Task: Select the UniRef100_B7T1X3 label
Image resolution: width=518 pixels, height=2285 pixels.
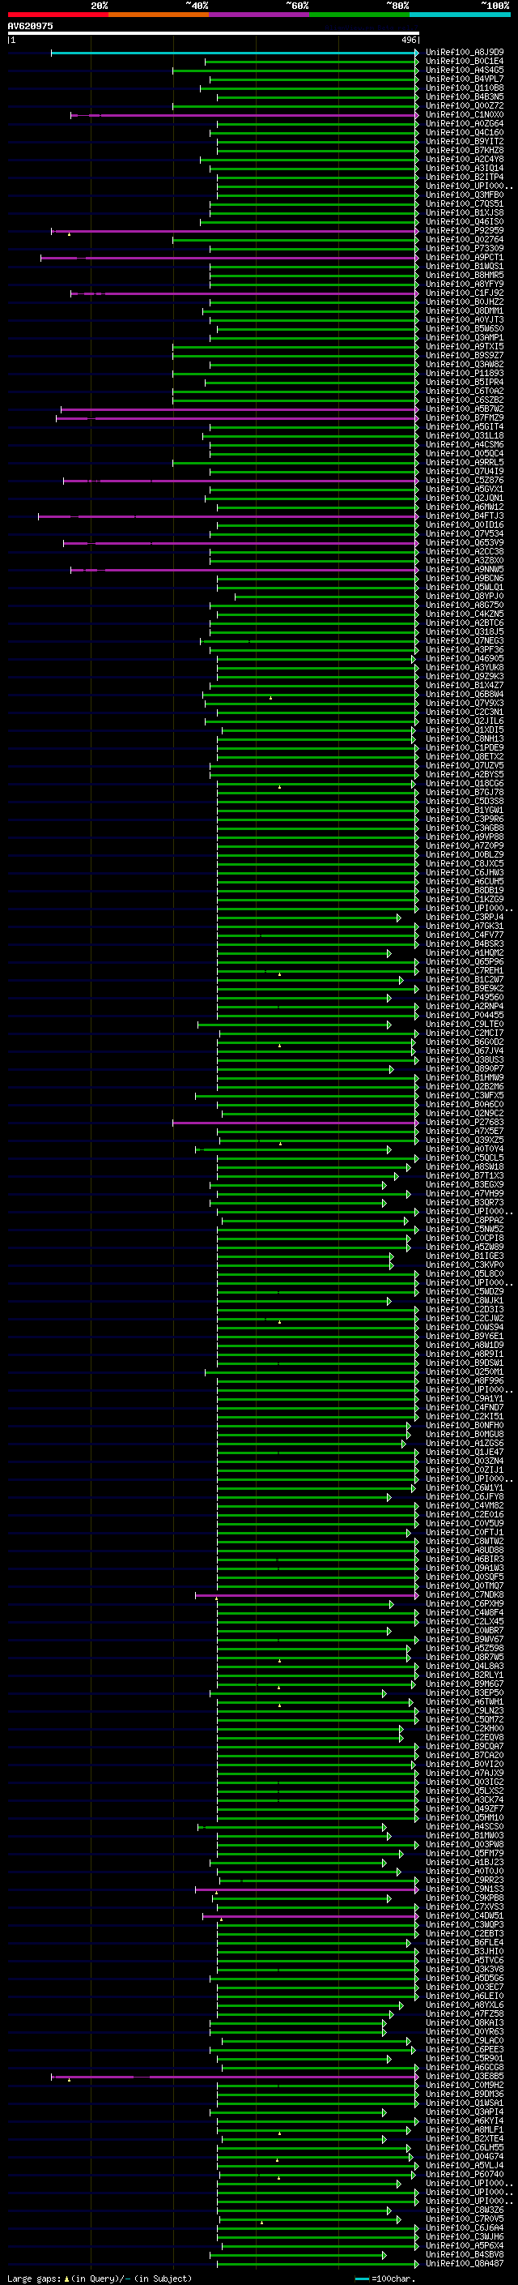Action: tap(464, 1176)
